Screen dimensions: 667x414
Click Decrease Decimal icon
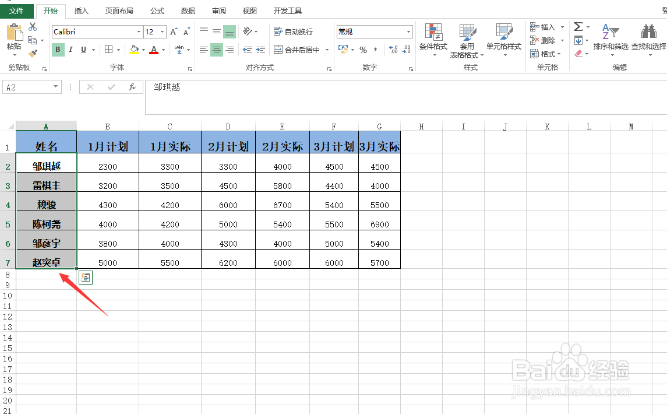[x=406, y=50]
